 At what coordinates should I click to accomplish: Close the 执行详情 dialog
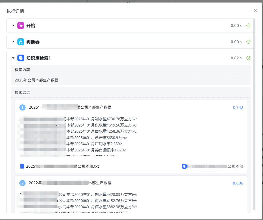pos(255,10)
